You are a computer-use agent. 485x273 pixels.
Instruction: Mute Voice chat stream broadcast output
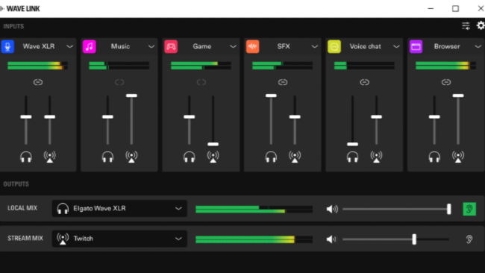(x=376, y=157)
